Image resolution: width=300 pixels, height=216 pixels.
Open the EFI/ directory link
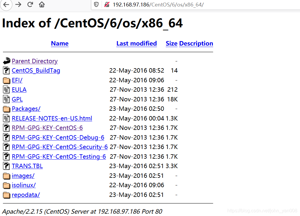[x=17, y=80]
